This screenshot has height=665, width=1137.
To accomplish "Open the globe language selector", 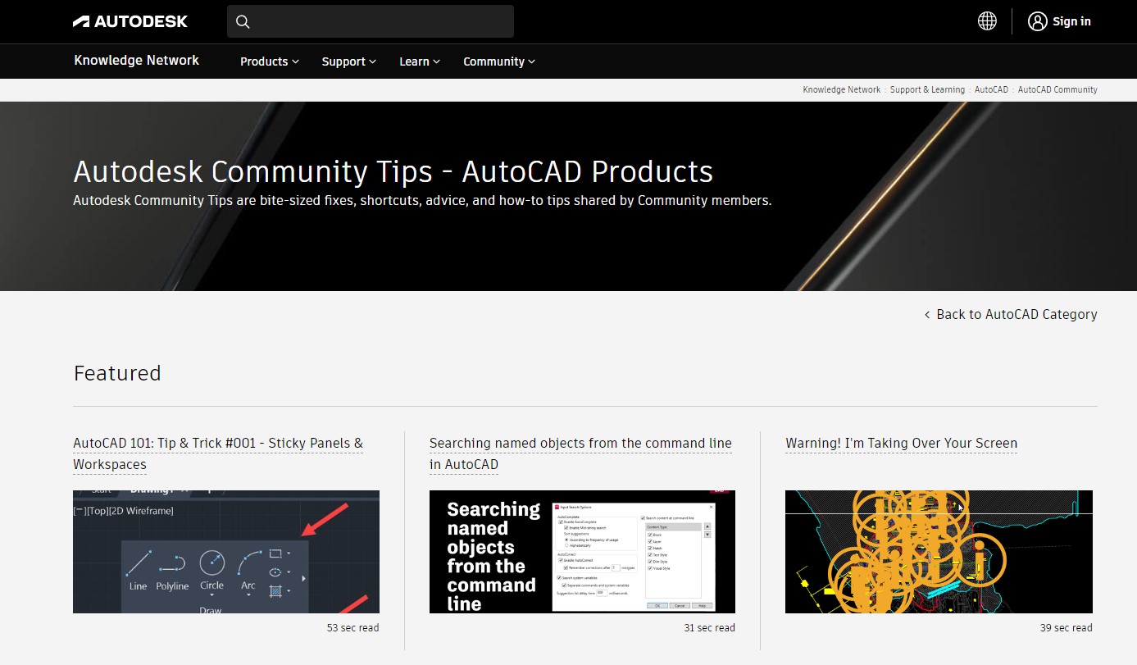I will (987, 21).
